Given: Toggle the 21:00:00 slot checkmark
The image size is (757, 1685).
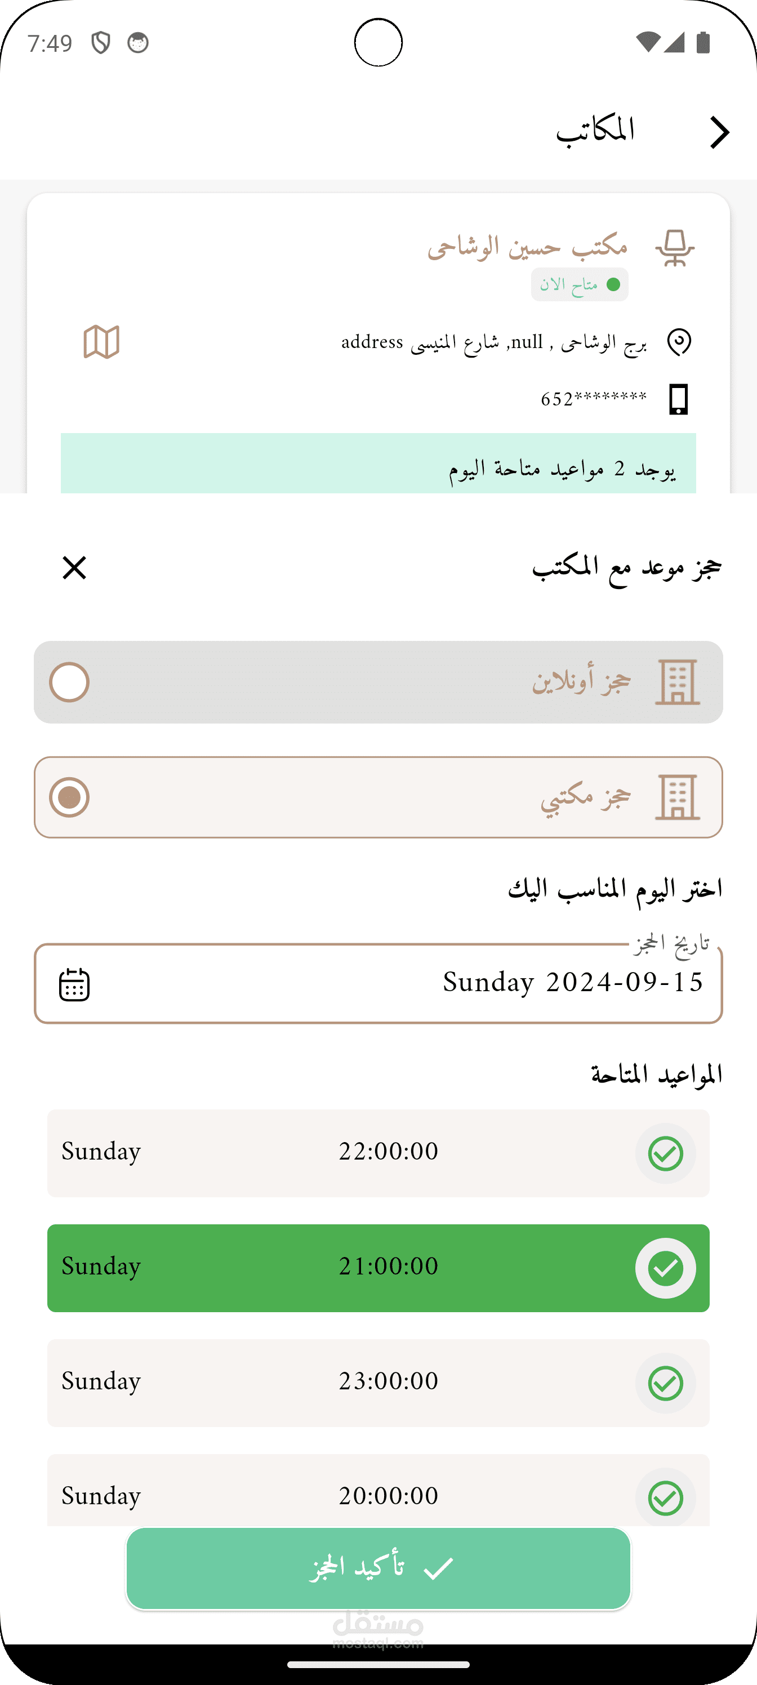Looking at the screenshot, I should coord(665,1268).
